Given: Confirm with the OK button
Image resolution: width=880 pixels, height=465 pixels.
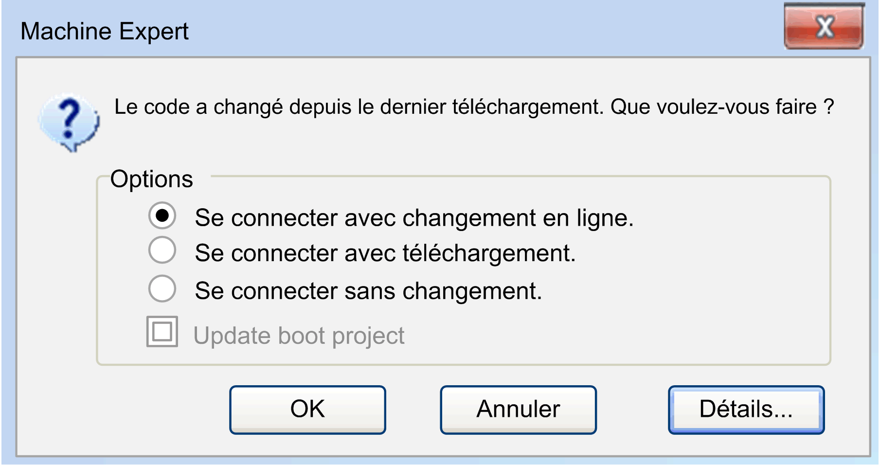Looking at the screenshot, I should click(x=307, y=410).
